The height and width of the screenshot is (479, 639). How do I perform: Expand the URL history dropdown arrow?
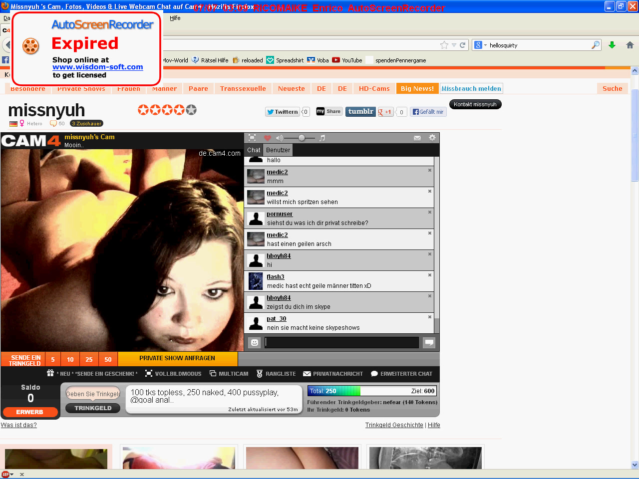tap(454, 45)
